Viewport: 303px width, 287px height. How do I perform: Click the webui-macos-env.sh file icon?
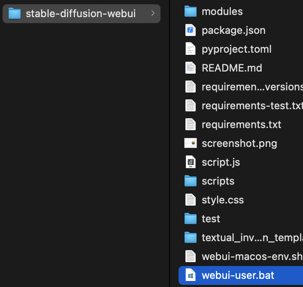coord(191,256)
